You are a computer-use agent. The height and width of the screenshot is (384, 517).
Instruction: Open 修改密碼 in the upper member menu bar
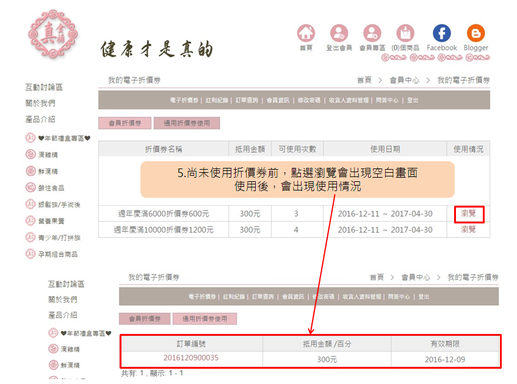(x=309, y=100)
